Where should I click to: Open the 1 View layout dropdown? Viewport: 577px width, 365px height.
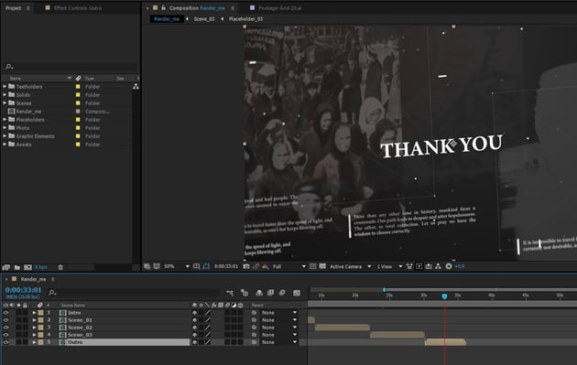389,266
